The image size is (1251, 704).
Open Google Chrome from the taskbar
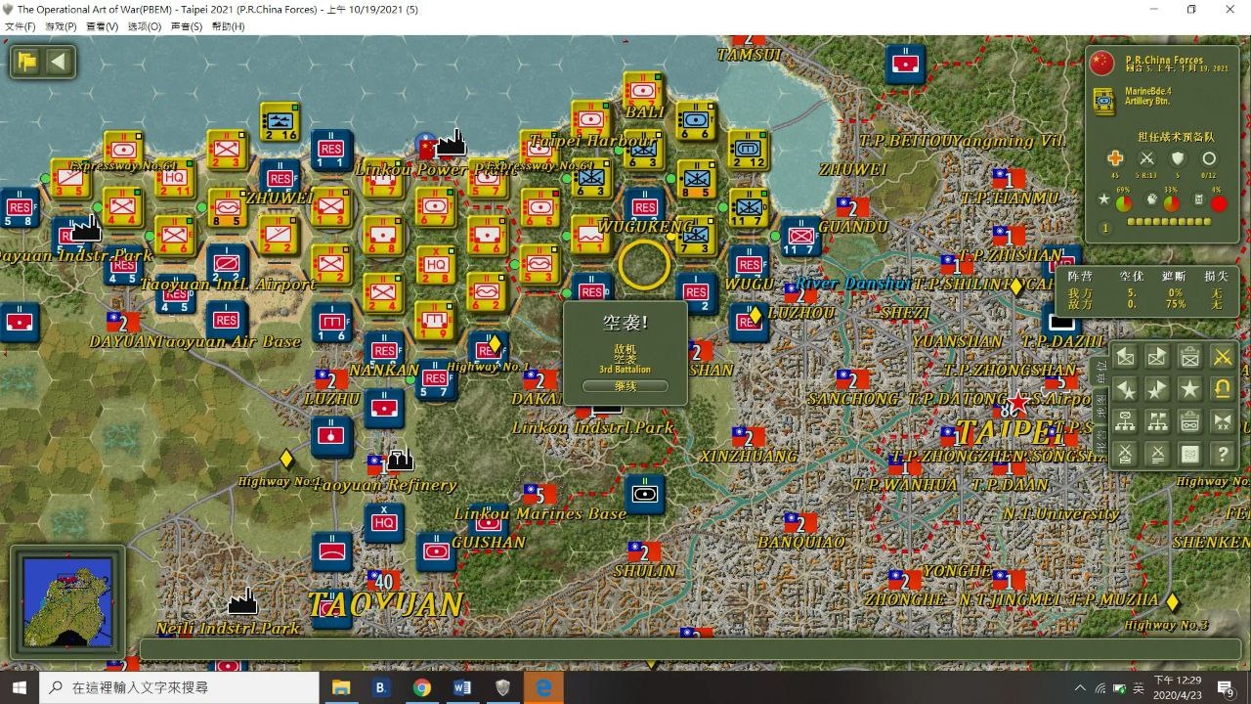pyautogui.click(x=421, y=687)
